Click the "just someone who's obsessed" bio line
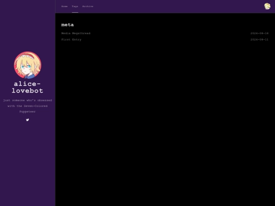The height and width of the screenshot is (206, 275). pyautogui.click(x=28, y=100)
